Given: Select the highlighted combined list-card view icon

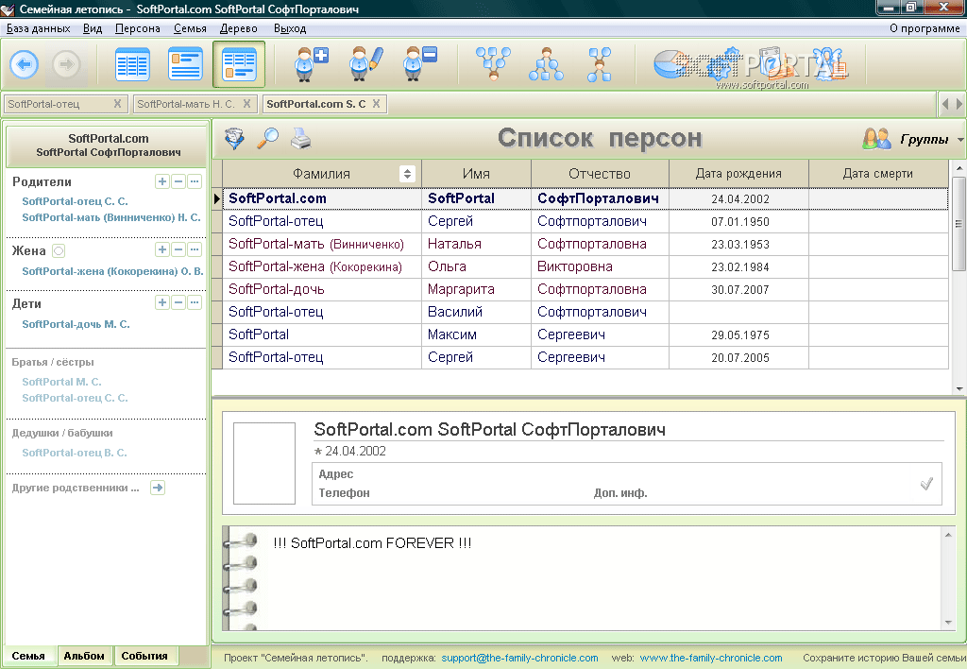Looking at the screenshot, I should (239, 64).
